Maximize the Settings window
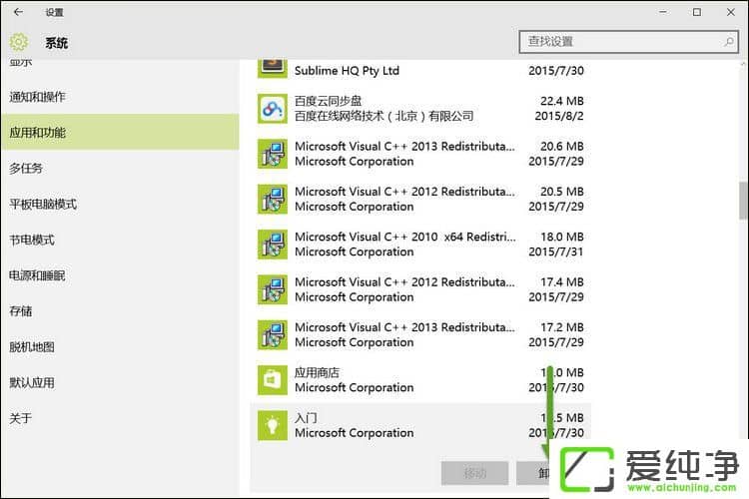 click(697, 12)
